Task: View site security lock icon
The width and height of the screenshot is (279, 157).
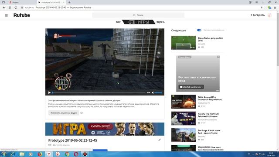Action: [x=22, y=7]
